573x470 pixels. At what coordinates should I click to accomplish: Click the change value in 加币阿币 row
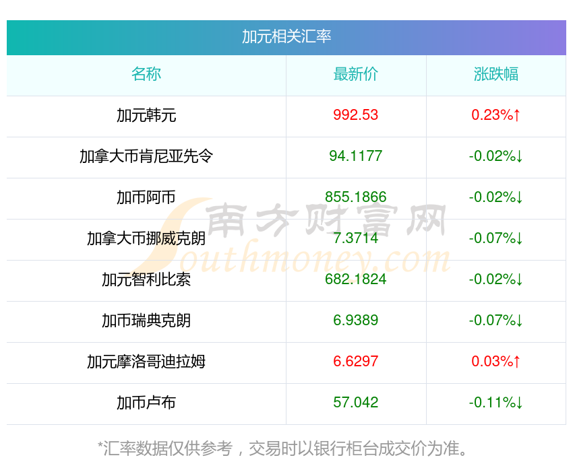click(x=496, y=197)
